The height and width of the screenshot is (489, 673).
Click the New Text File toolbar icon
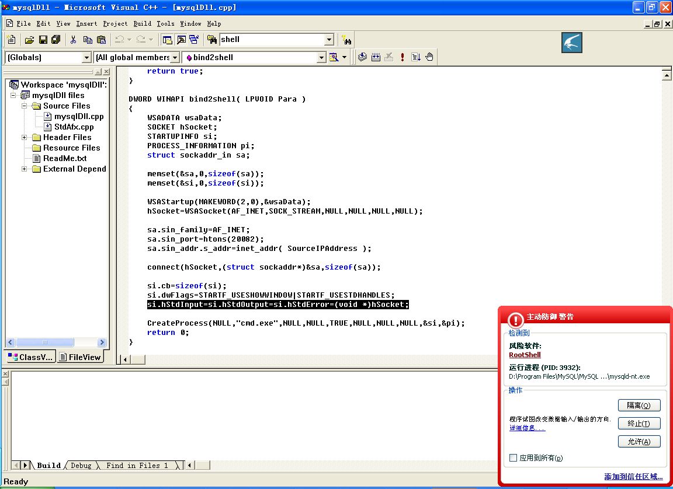(12, 40)
